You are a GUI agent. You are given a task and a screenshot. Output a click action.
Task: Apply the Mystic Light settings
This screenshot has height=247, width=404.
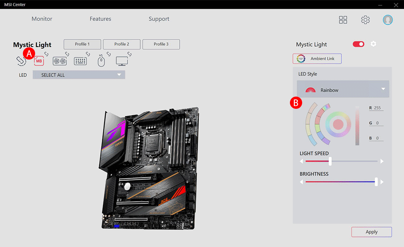pos(371,232)
